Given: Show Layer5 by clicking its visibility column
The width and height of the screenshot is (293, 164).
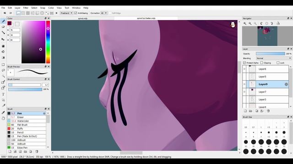Looking at the screenshot, I should 244,77.
